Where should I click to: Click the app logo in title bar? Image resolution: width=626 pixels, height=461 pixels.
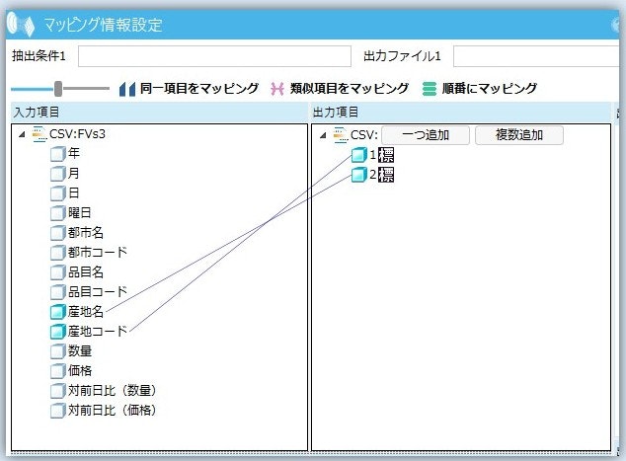21,25
